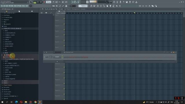Adjust the master volume slider

tap(88, 2)
